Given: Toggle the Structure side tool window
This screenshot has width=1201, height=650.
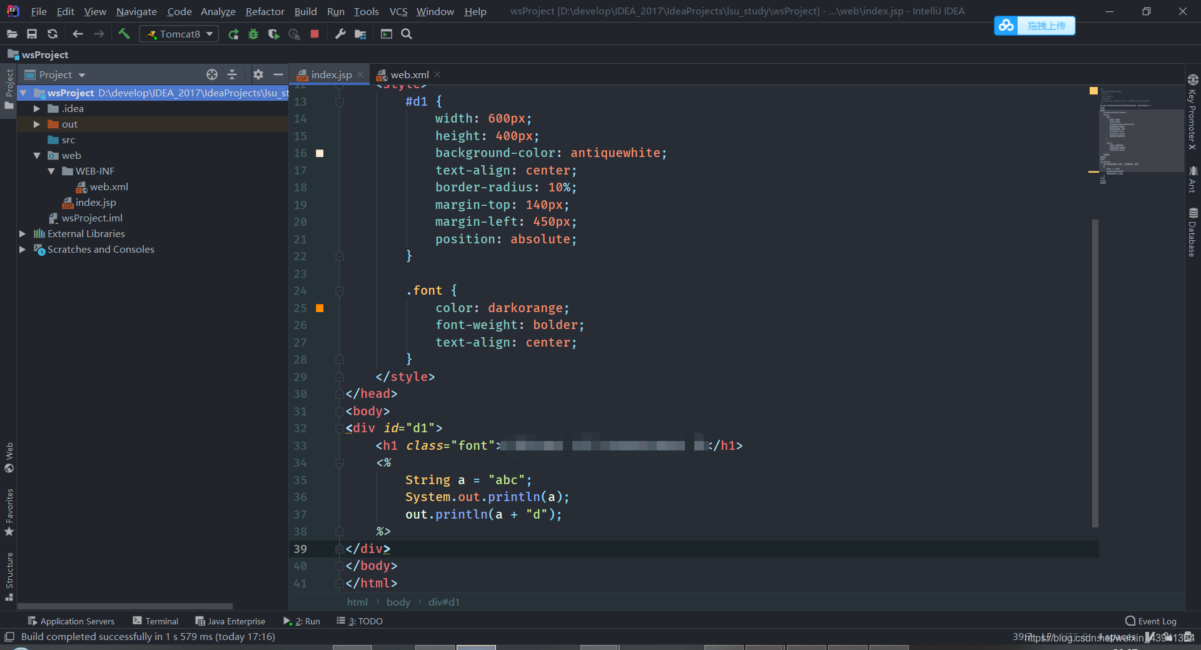Looking at the screenshot, I should click(x=9, y=576).
